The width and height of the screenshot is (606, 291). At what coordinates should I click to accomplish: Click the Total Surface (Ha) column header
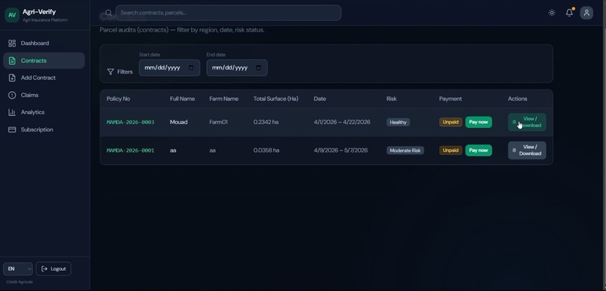pyautogui.click(x=276, y=99)
